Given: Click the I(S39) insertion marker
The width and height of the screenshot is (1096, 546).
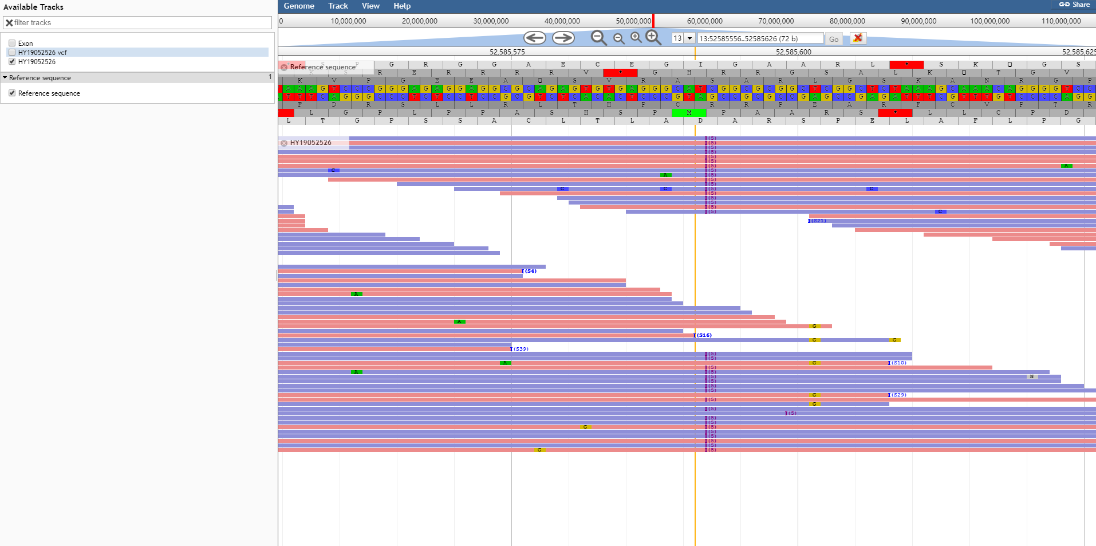Looking at the screenshot, I should [x=519, y=349].
